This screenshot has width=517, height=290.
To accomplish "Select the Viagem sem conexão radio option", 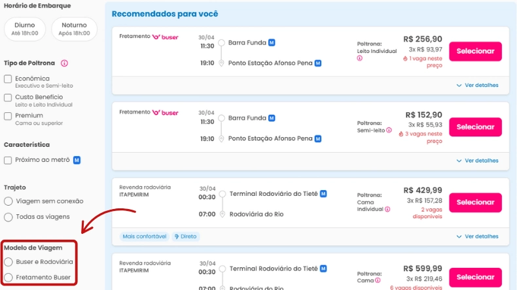I will (9, 201).
